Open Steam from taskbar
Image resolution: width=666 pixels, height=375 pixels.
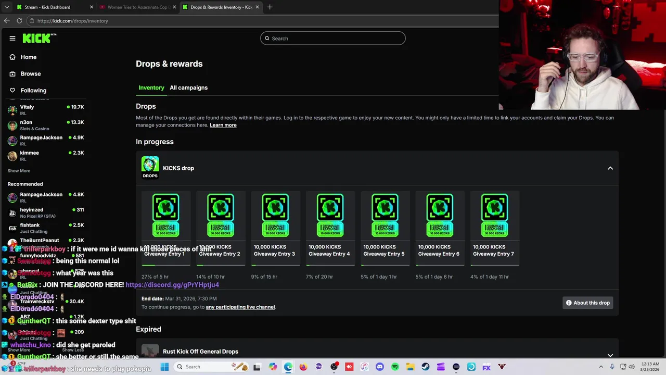[425, 367]
